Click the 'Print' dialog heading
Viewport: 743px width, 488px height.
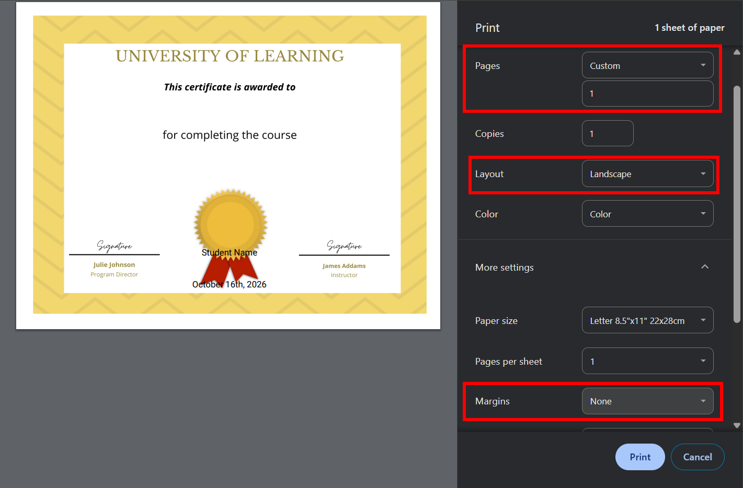[x=487, y=28]
